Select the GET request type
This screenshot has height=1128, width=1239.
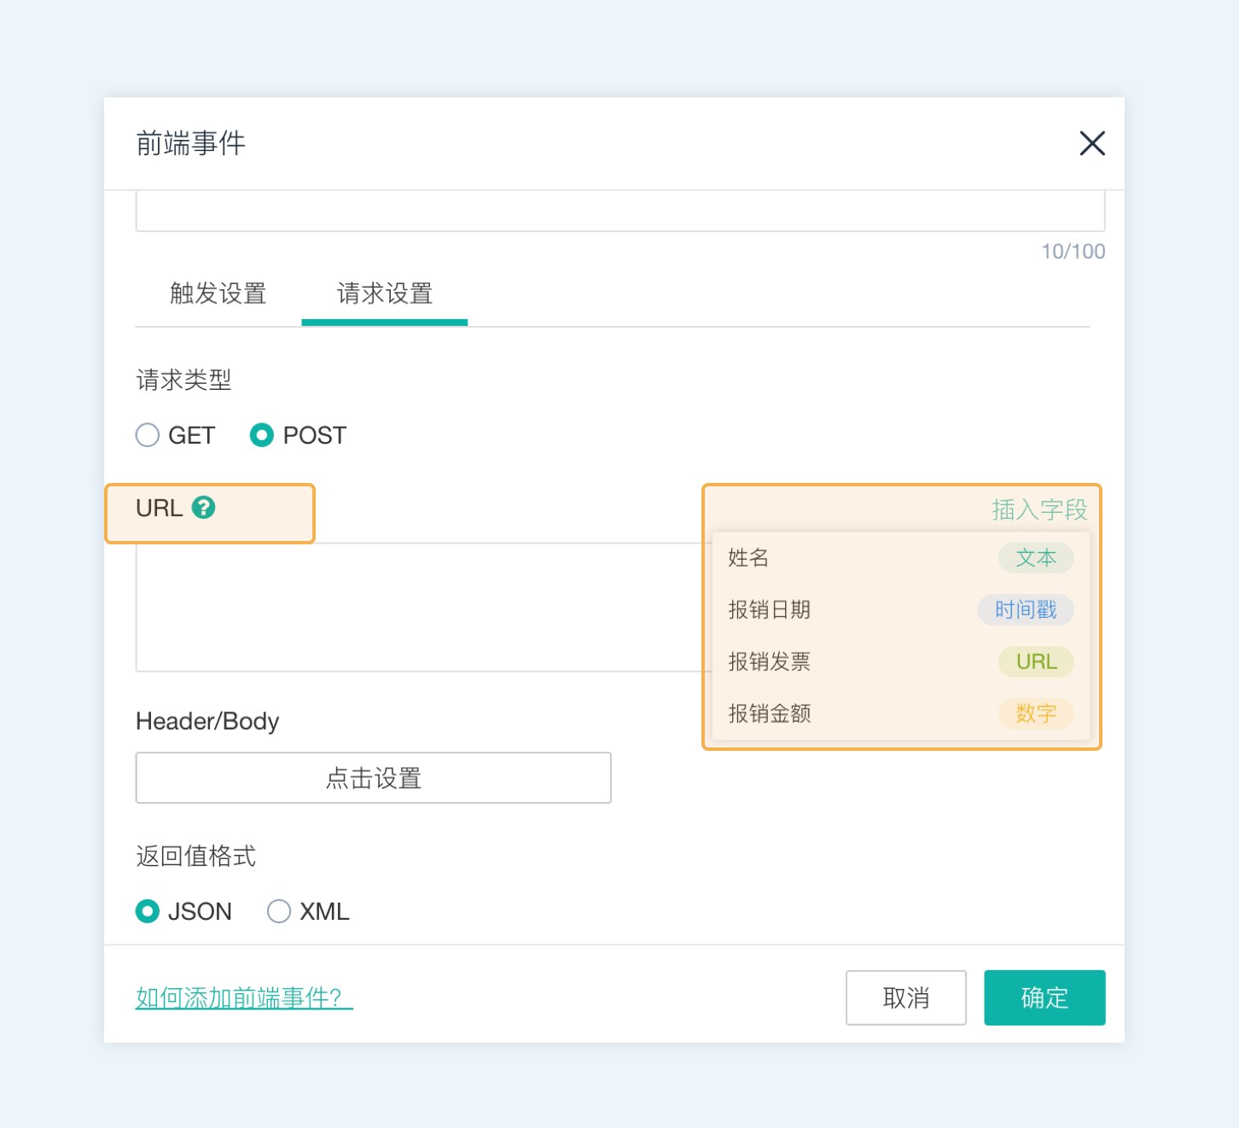148,435
